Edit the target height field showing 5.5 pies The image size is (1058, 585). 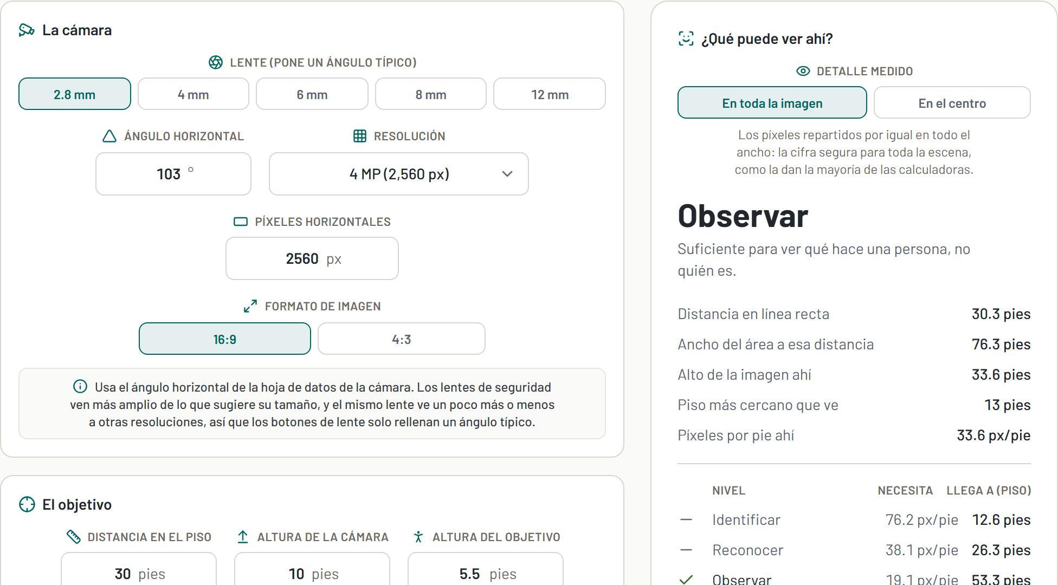click(x=486, y=569)
